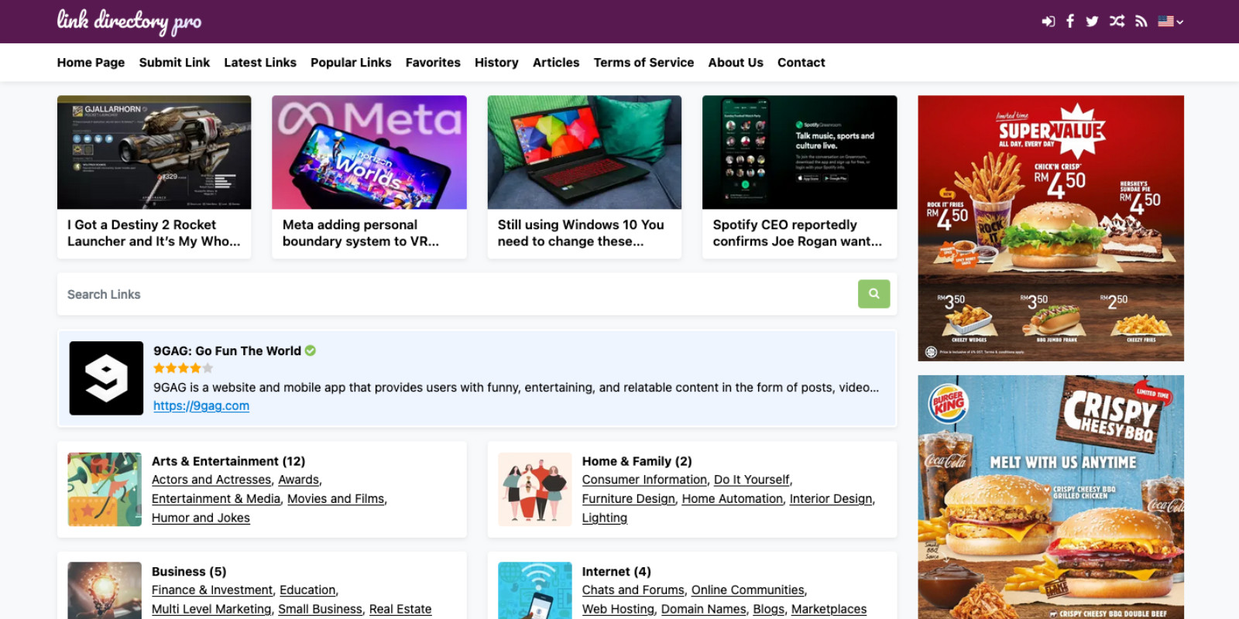Open the Twitter icon link

click(x=1092, y=22)
